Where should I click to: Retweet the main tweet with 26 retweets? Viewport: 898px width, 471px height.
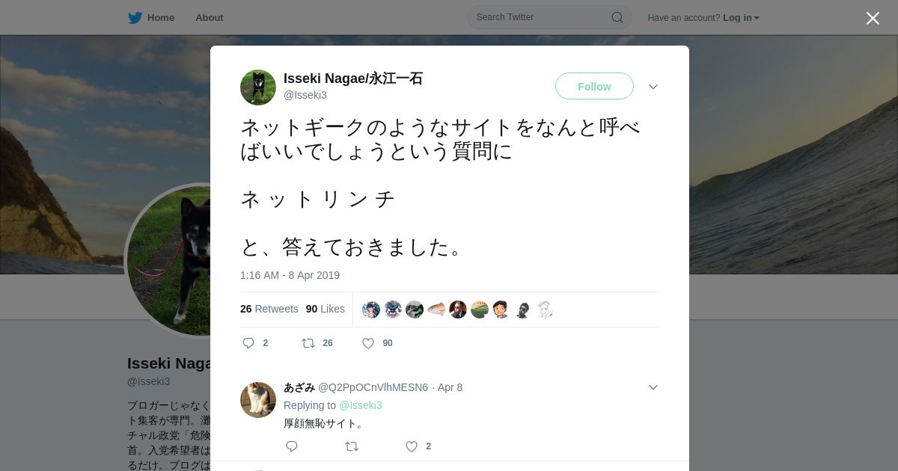(x=308, y=343)
